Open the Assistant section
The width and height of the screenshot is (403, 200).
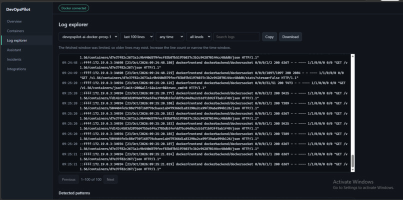click(x=14, y=50)
